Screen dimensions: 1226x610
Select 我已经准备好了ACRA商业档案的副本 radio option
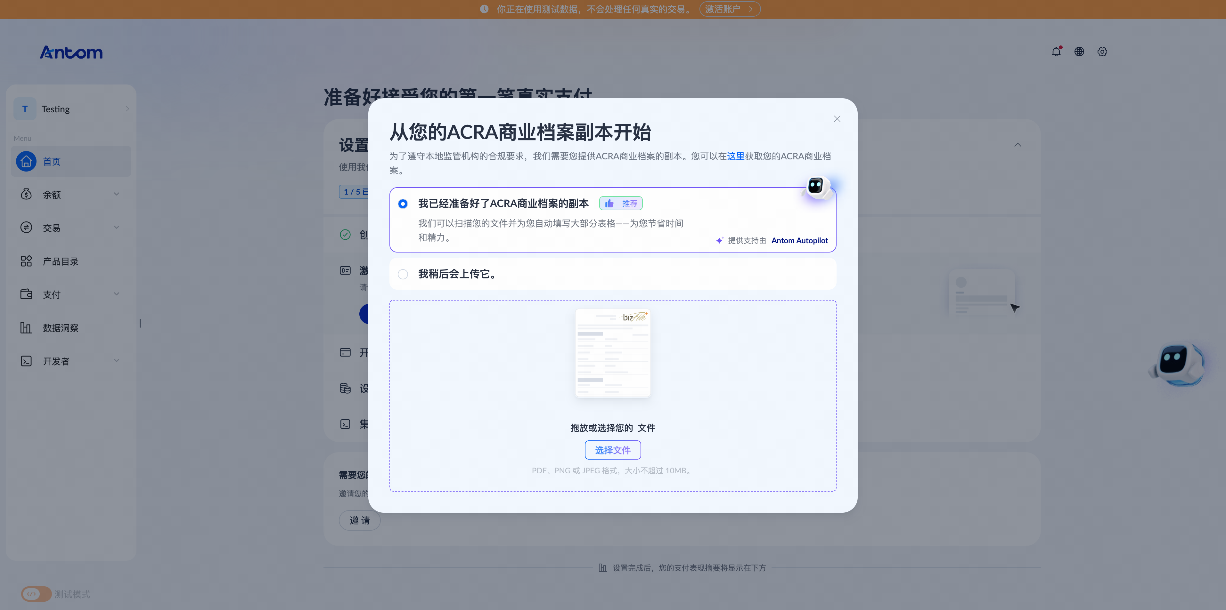pyautogui.click(x=403, y=204)
